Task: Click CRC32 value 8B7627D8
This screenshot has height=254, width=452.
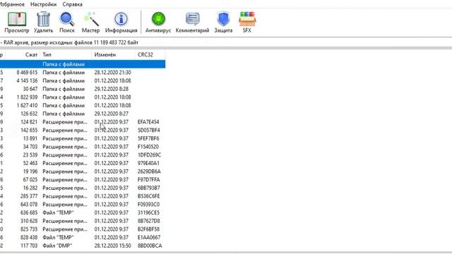Action: 149,221
